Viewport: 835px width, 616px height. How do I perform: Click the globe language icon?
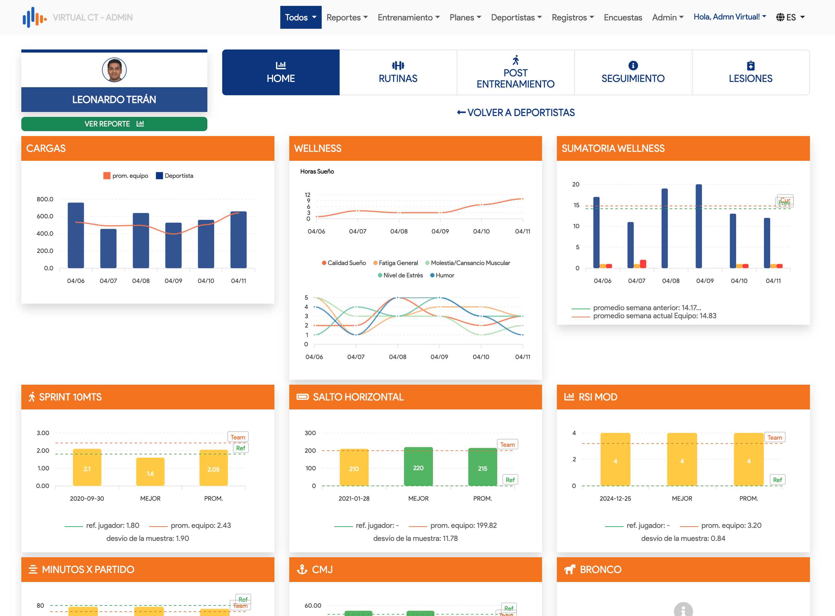point(780,17)
